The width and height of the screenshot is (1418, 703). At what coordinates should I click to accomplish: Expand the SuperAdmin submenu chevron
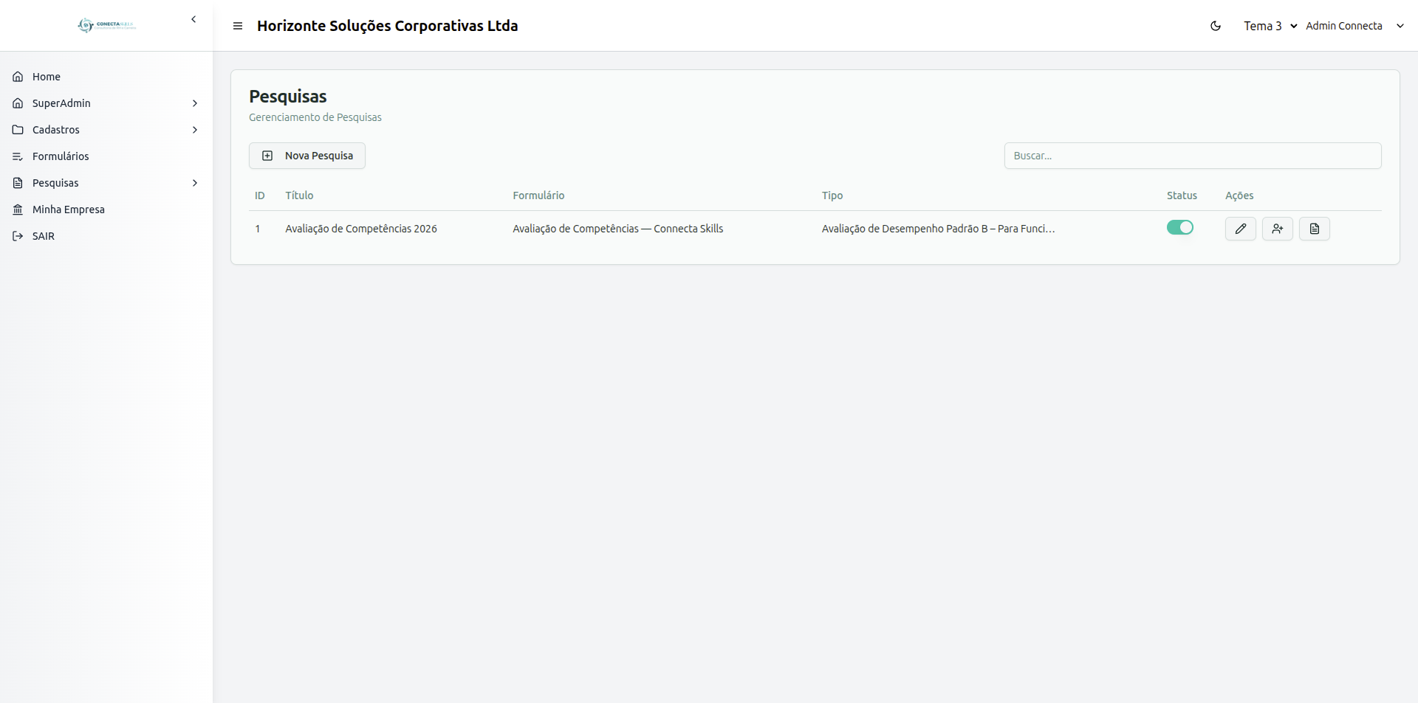pyautogui.click(x=195, y=103)
